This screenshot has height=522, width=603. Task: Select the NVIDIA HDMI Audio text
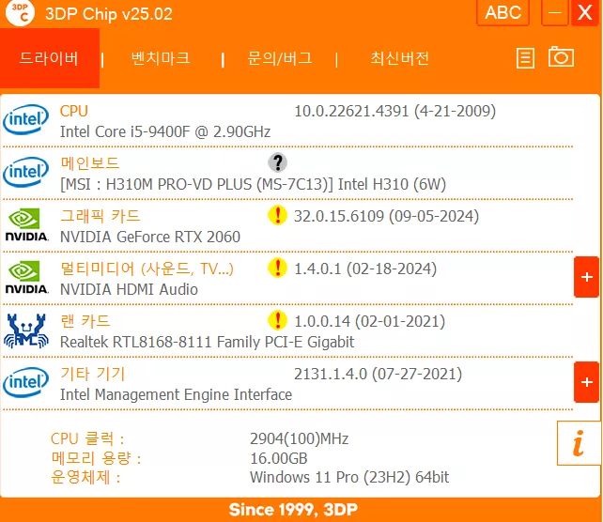(x=129, y=289)
